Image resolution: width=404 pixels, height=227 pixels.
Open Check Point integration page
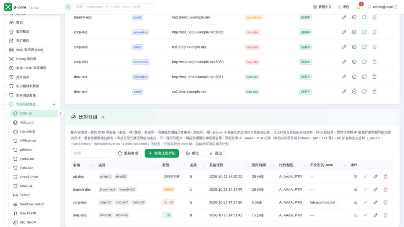[x=29, y=177]
